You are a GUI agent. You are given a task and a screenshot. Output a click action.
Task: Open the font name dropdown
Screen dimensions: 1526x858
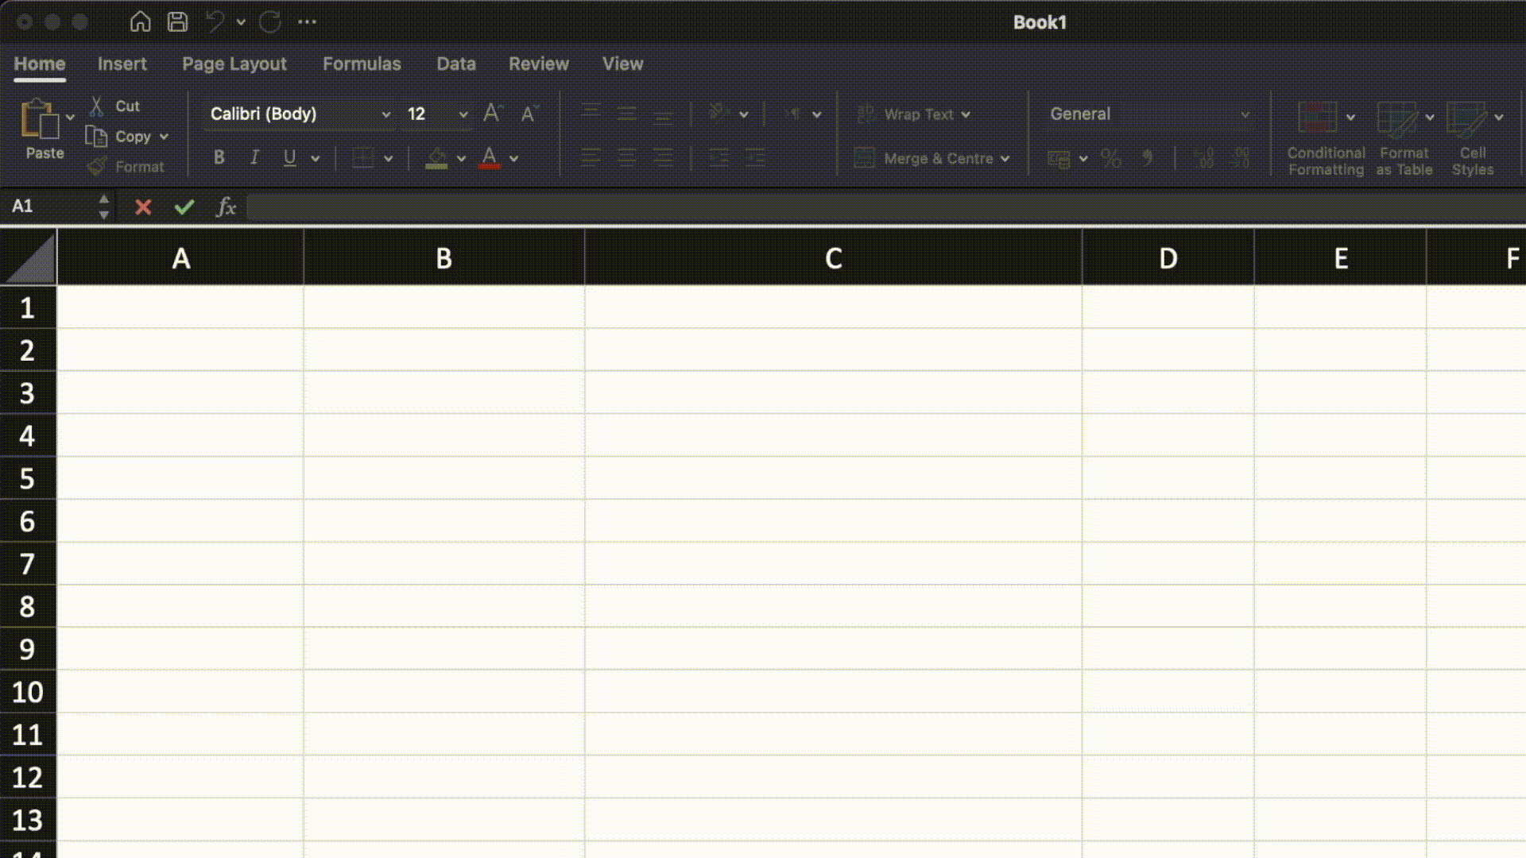[x=386, y=114]
